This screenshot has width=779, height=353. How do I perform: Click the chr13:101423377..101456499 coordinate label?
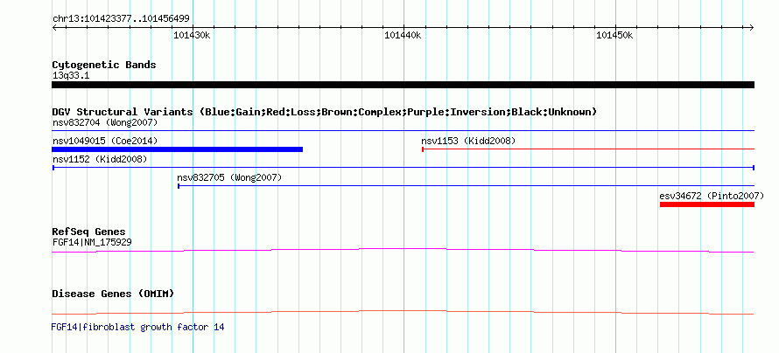tap(121, 19)
